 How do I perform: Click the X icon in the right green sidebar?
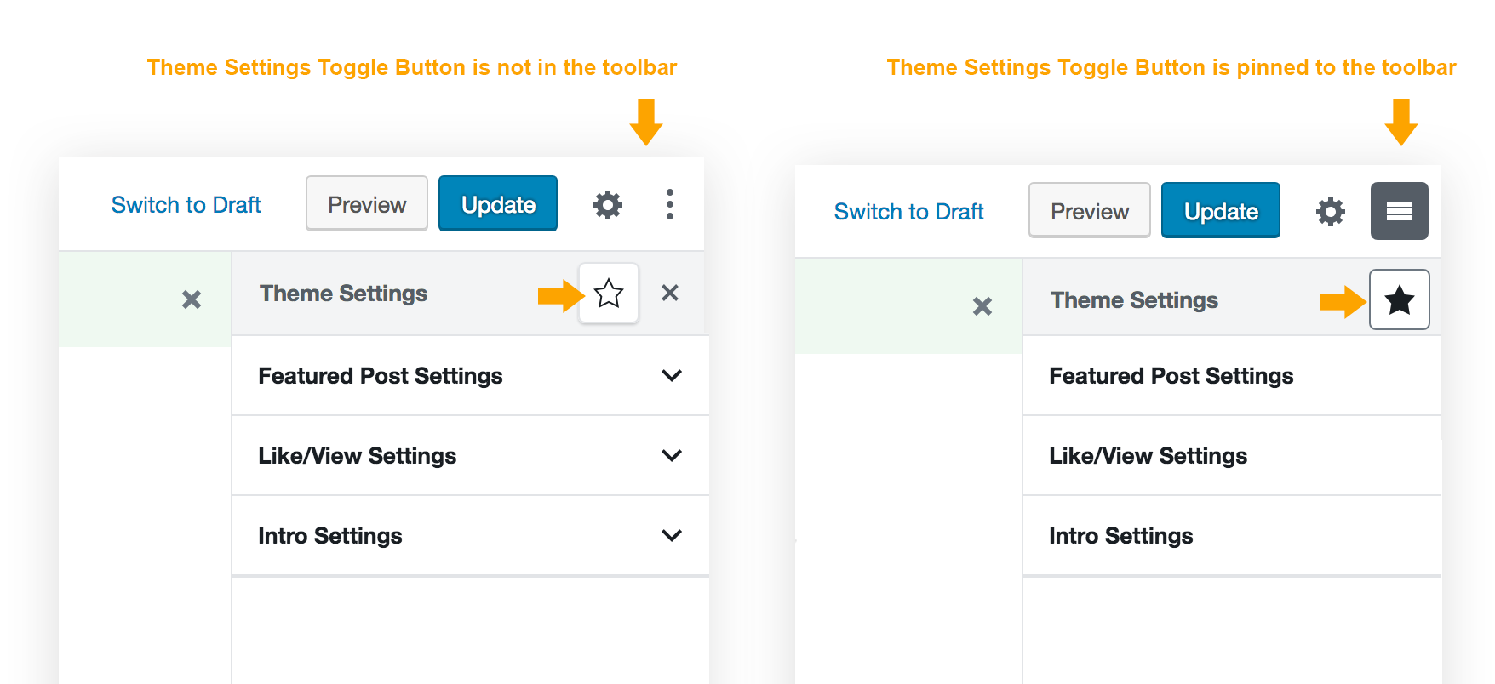tap(982, 306)
